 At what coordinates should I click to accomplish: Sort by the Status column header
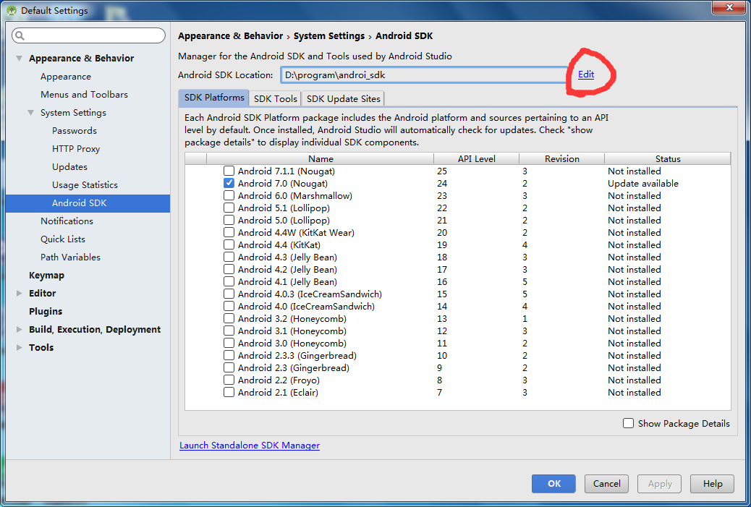[668, 159]
